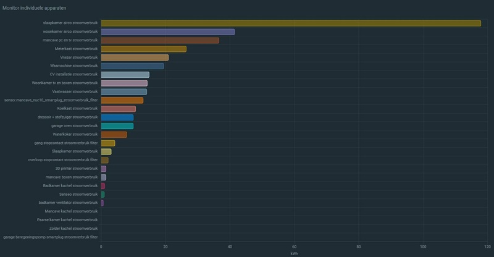Viewport: 494px width, 257px height.
Task: Click the mancave_nuc10 smartplug bar
Action: [122, 100]
